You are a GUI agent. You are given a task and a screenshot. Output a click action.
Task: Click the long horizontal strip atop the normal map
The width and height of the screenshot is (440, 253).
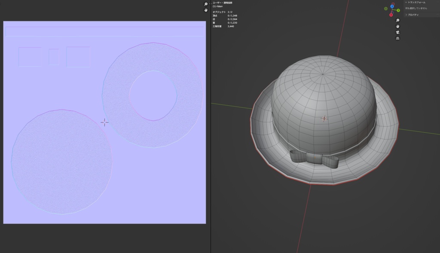[104, 31]
